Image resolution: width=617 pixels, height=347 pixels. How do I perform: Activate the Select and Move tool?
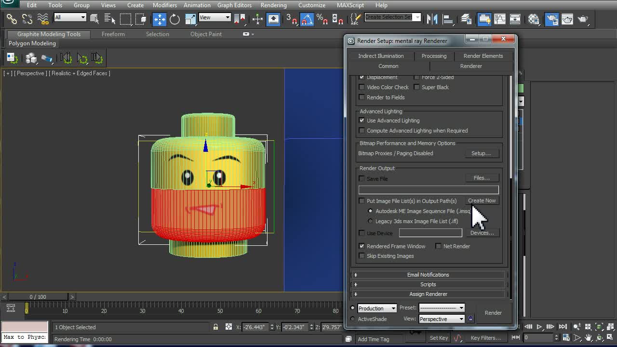159,19
